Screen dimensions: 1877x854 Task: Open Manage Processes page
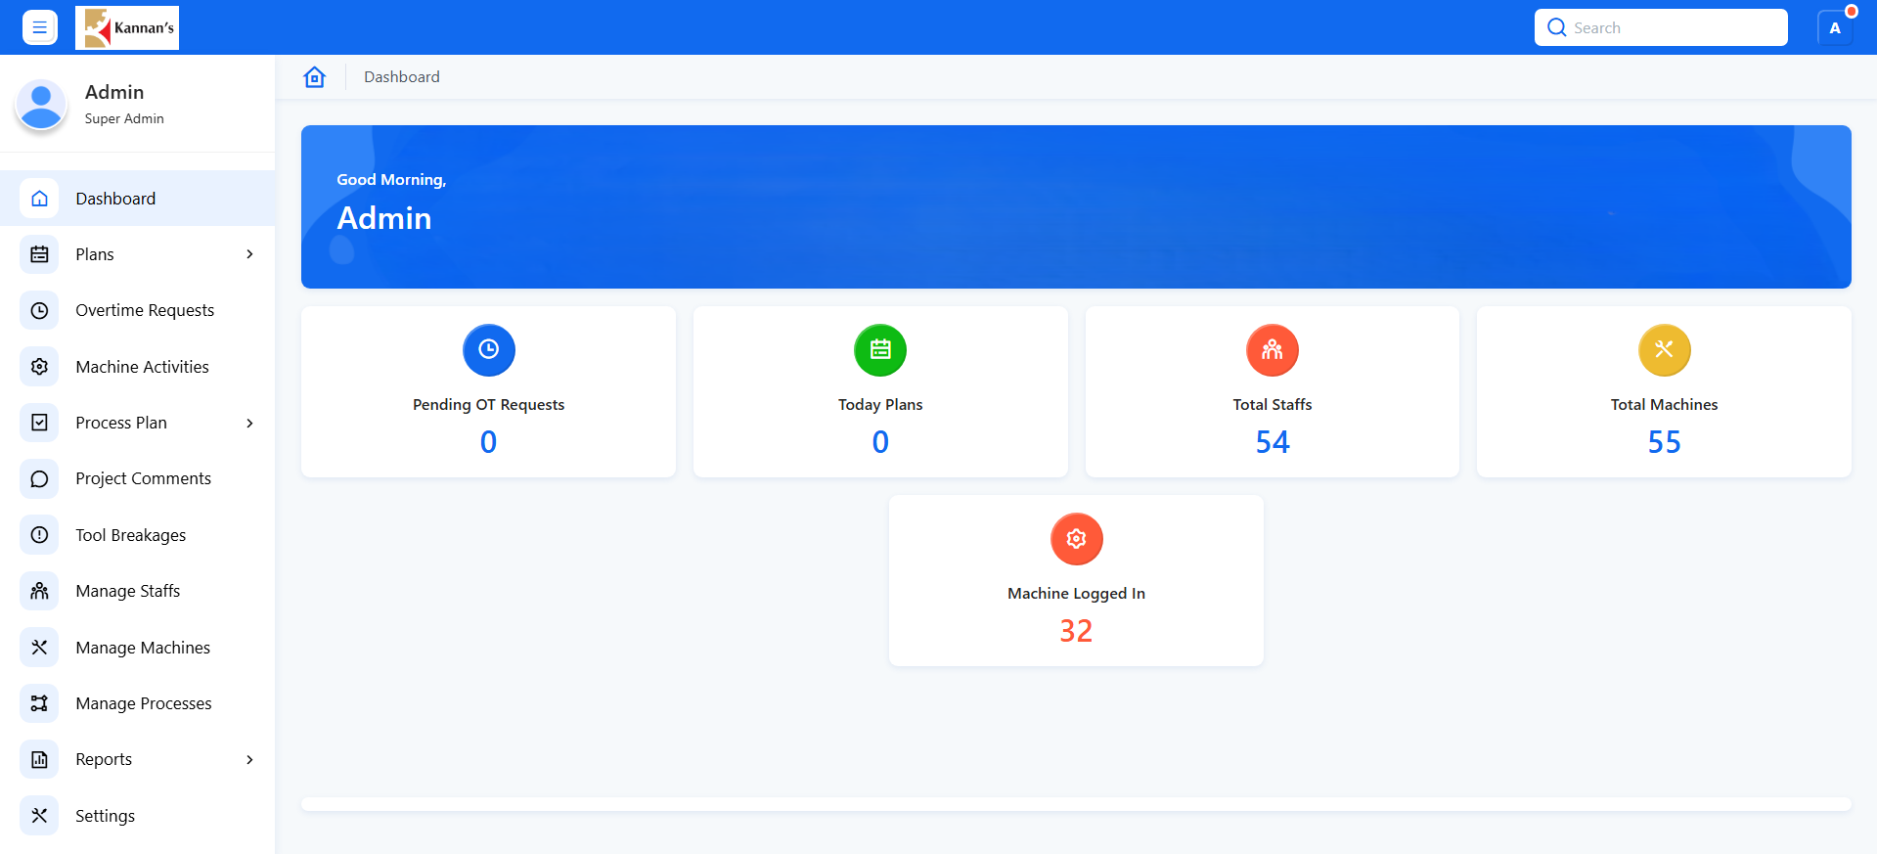click(137, 703)
